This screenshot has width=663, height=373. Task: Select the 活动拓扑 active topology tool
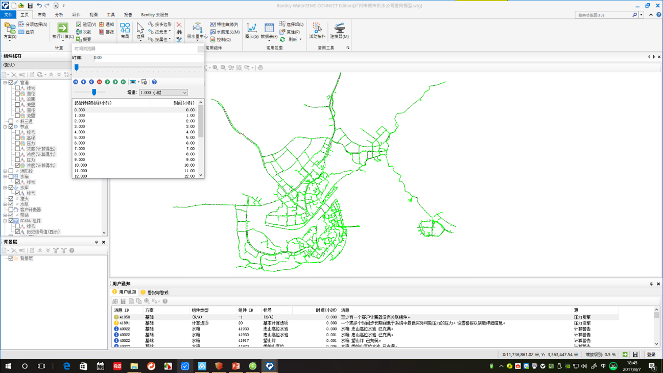[317, 28]
